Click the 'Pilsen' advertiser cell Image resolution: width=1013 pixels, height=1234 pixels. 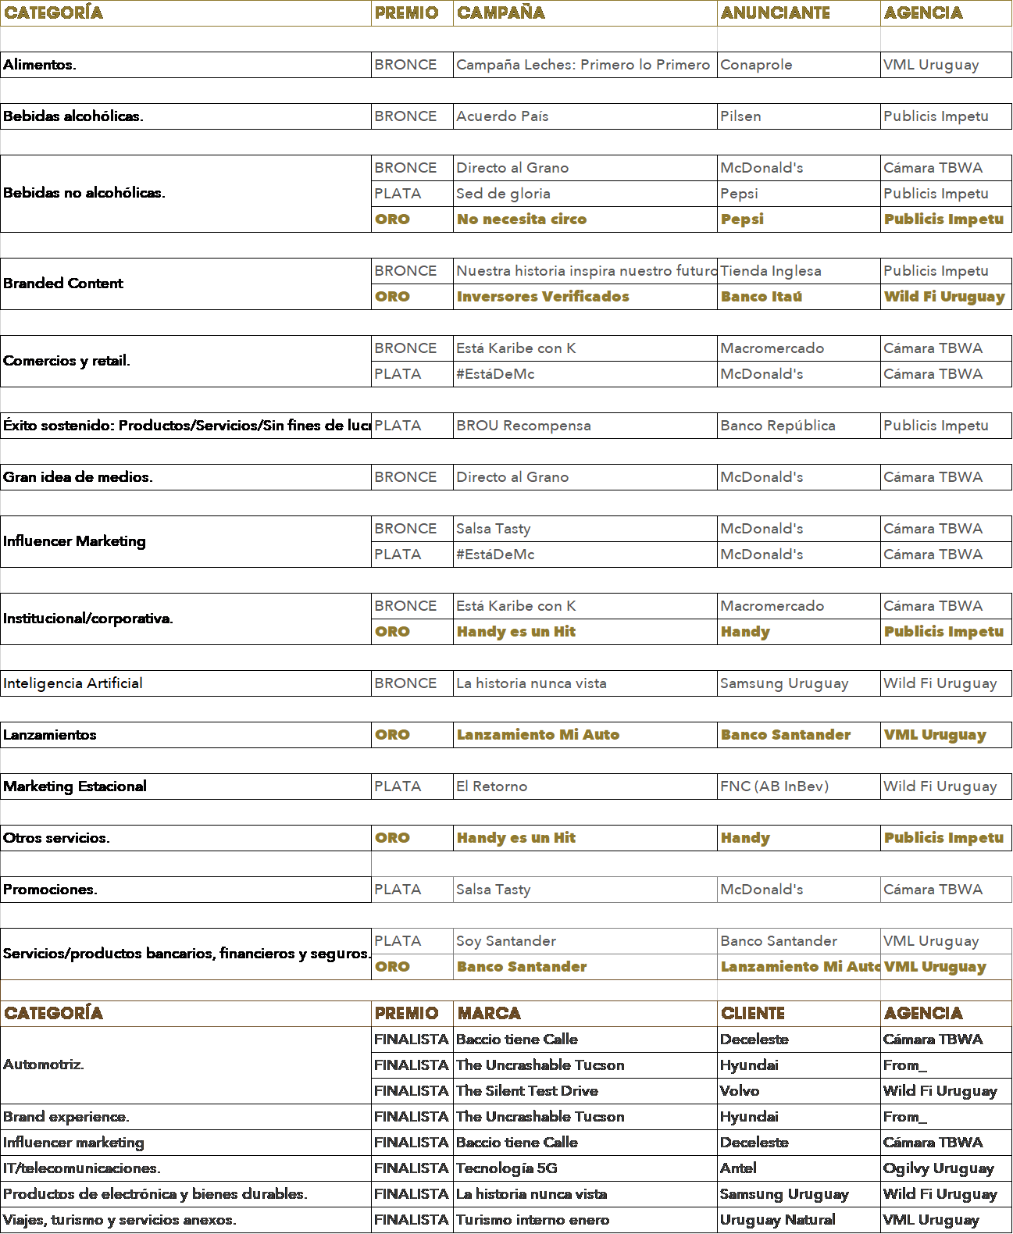[798, 116]
